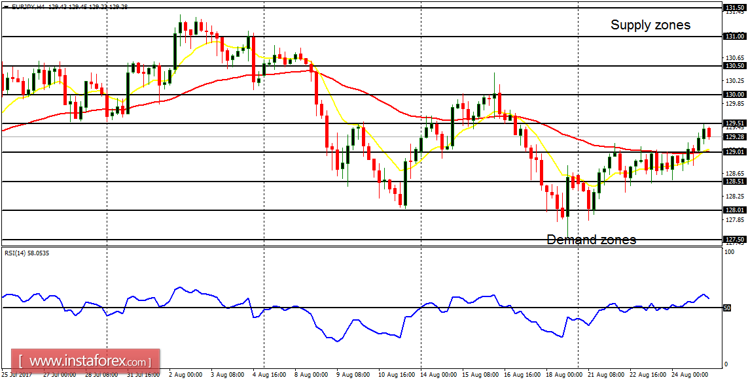Click the 127.50 lowest price marker
This screenshot has width=748, height=382.
(734, 239)
